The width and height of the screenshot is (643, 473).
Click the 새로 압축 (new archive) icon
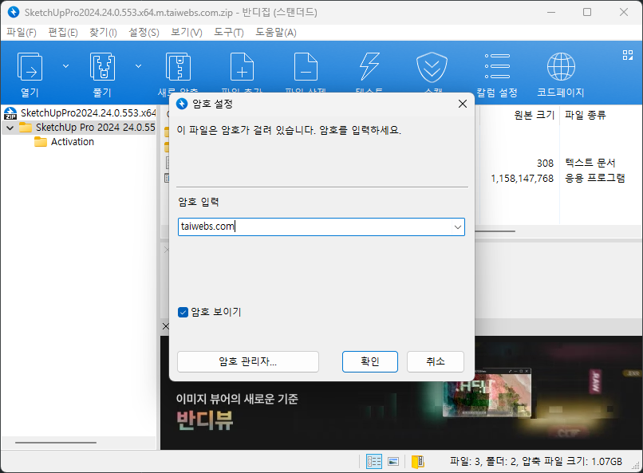pos(178,67)
